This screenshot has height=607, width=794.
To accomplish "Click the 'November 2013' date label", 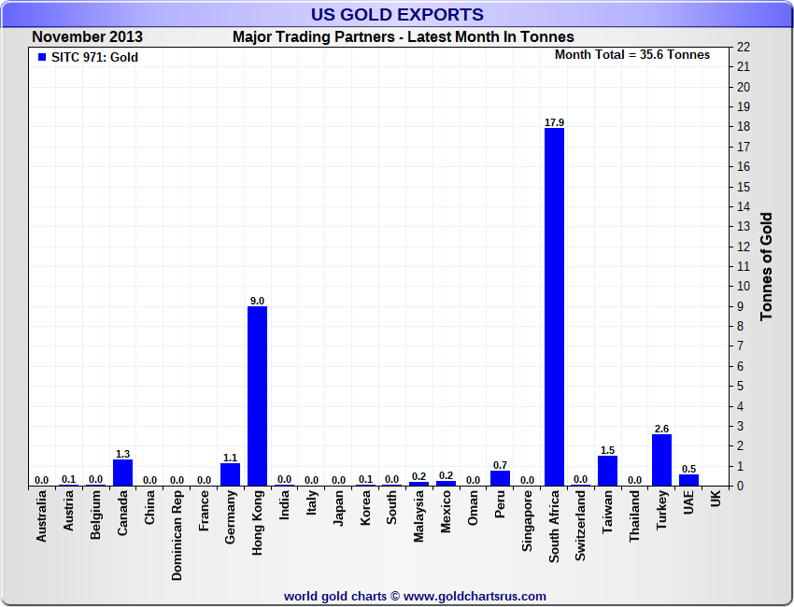I will point(87,37).
